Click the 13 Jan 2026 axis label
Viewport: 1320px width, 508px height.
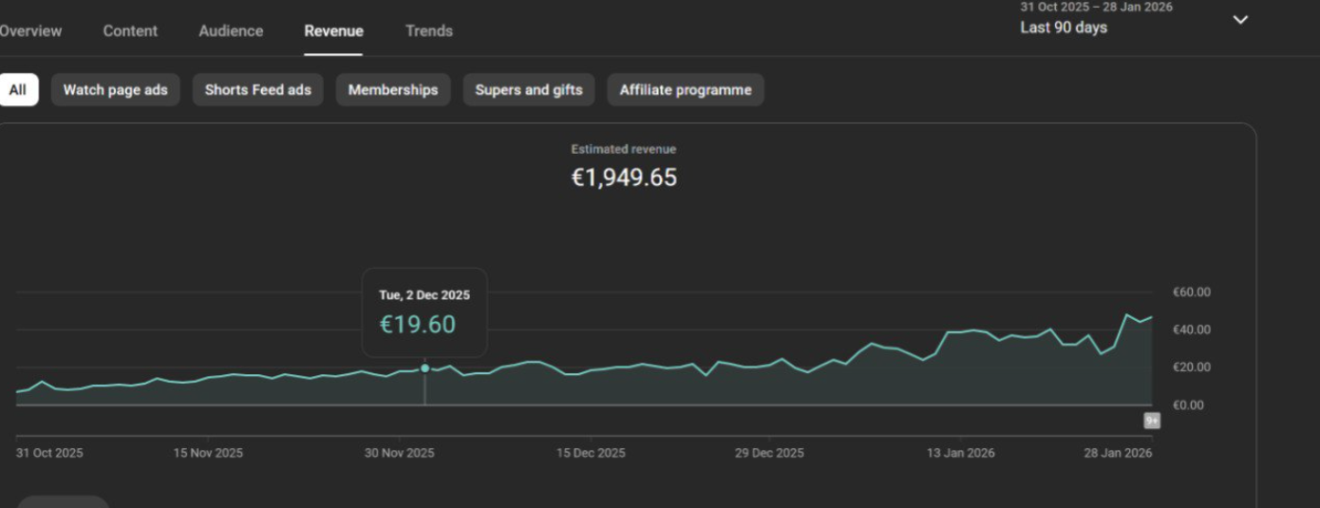(960, 453)
